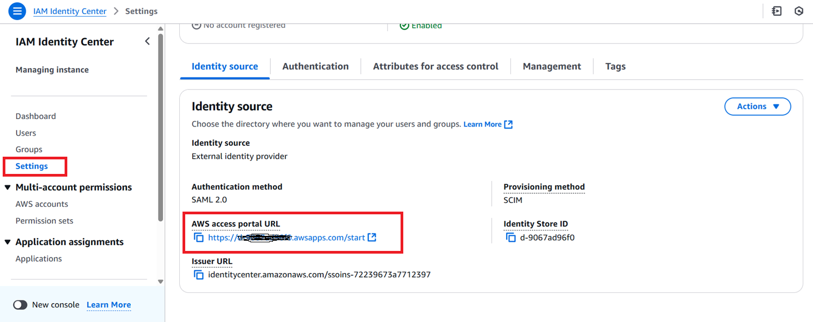Follow the IAM Identity Center breadcrumb link

pos(69,11)
